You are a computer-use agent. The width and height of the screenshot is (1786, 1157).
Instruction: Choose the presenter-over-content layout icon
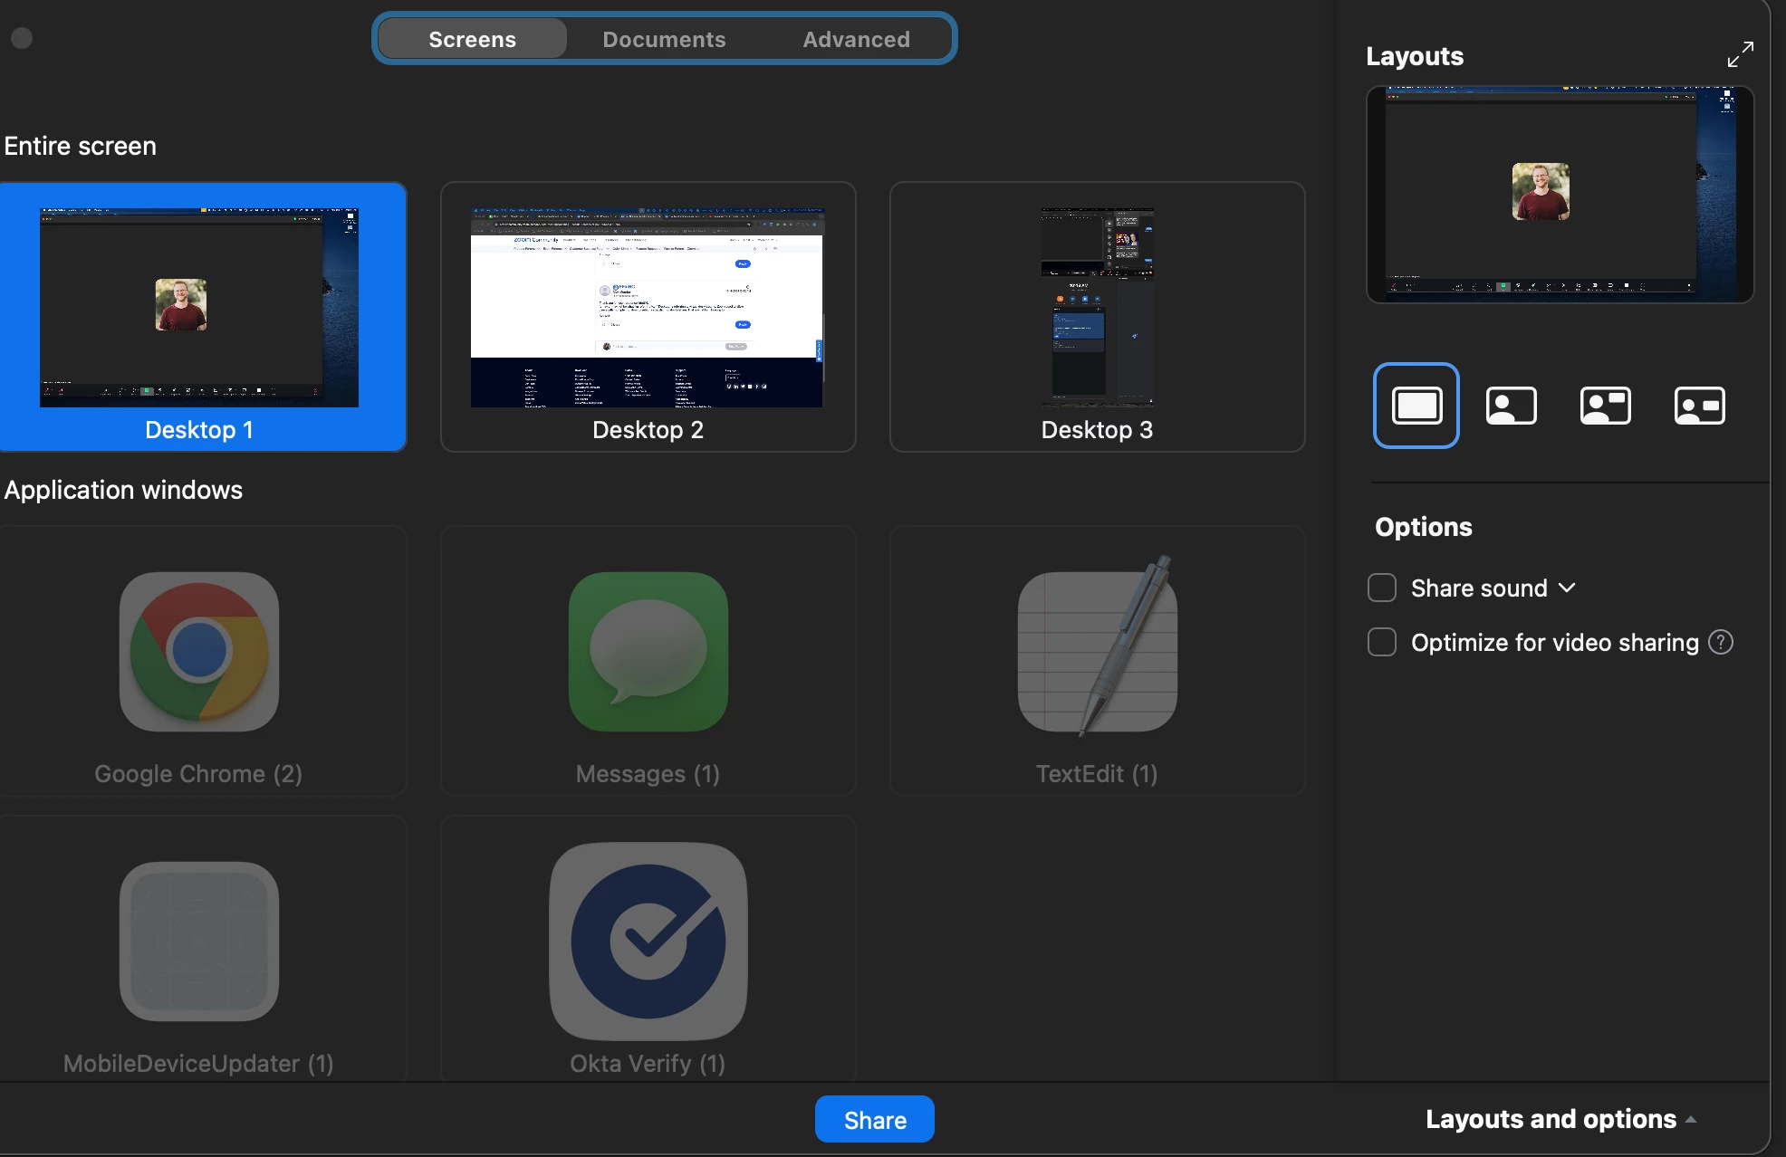tap(1511, 406)
